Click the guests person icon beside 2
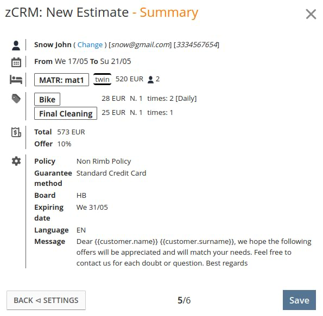The image size is (323, 316). (x=150, y=80)
